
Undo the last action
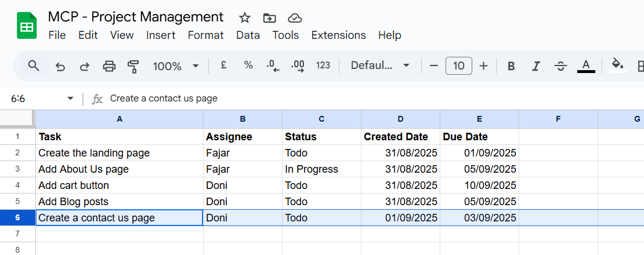click(60, 66)
